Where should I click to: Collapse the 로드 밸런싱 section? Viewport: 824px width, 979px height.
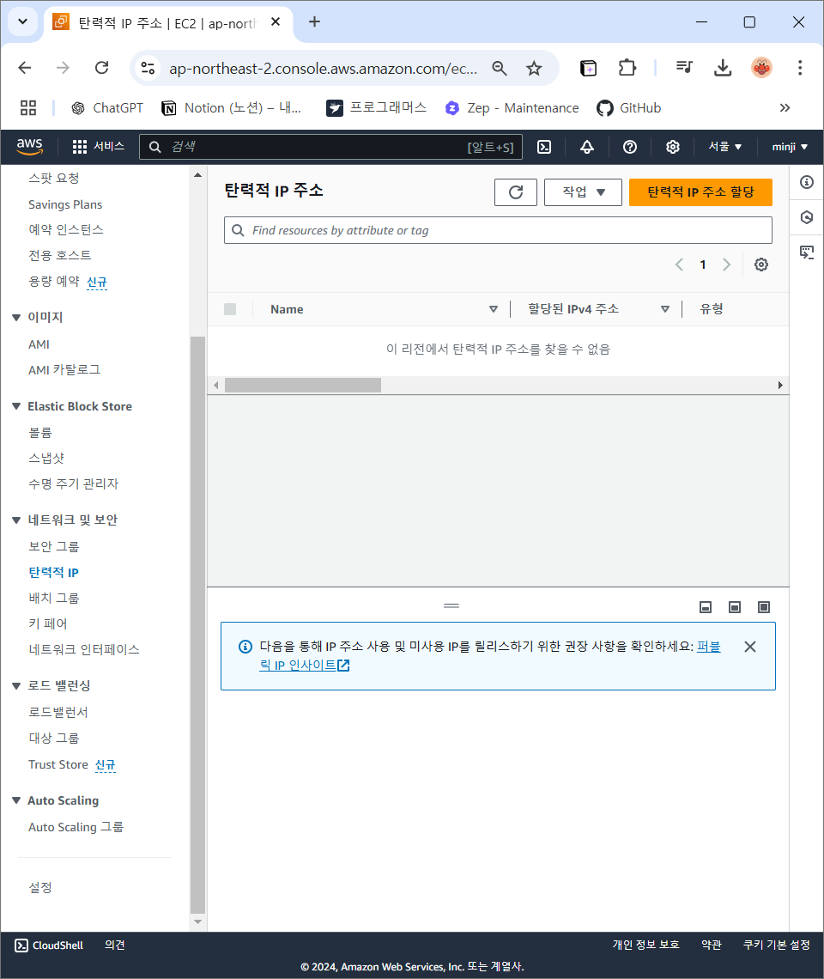coord(16,686)
